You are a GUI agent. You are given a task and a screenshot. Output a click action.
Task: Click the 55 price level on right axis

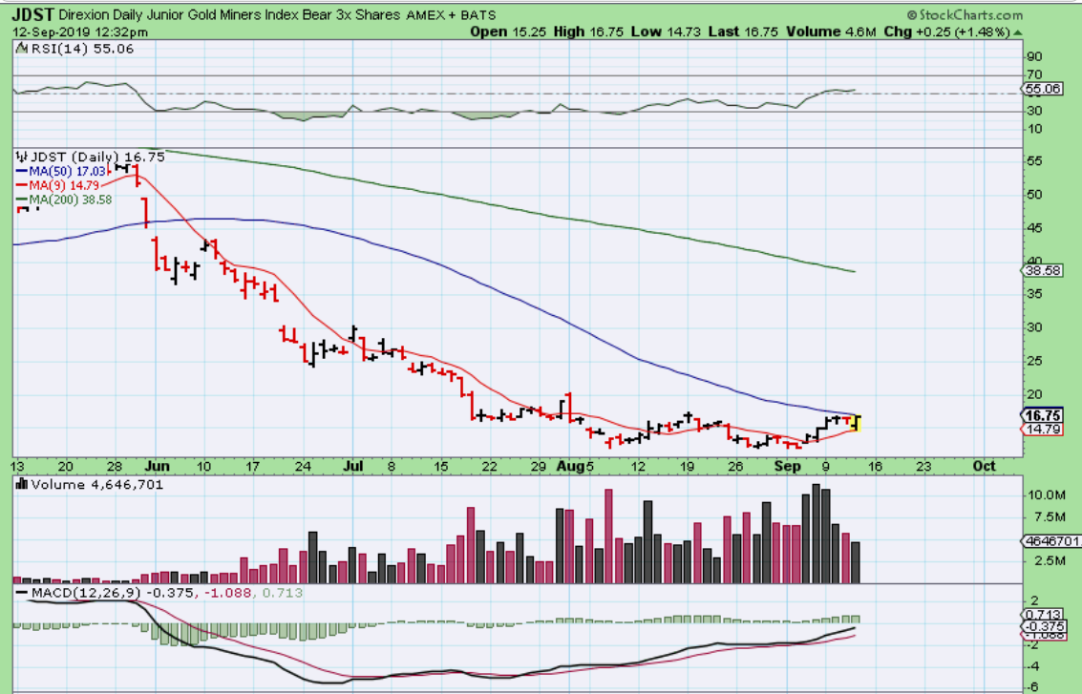tap(1034, 160)
